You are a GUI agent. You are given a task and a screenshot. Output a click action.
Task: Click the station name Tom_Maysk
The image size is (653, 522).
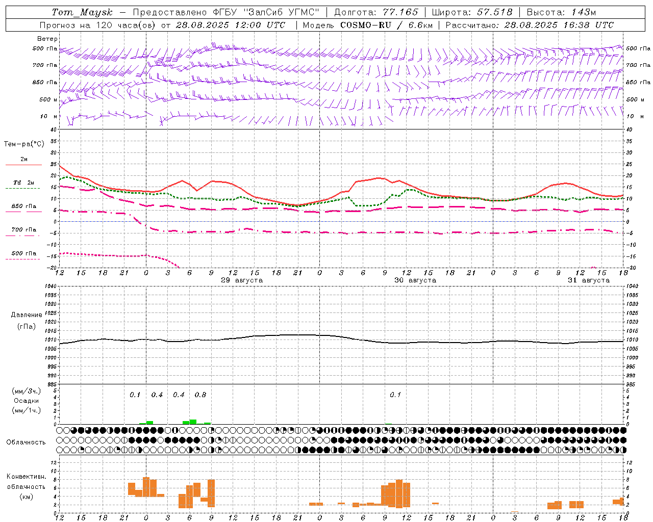[x=83, y=12]
